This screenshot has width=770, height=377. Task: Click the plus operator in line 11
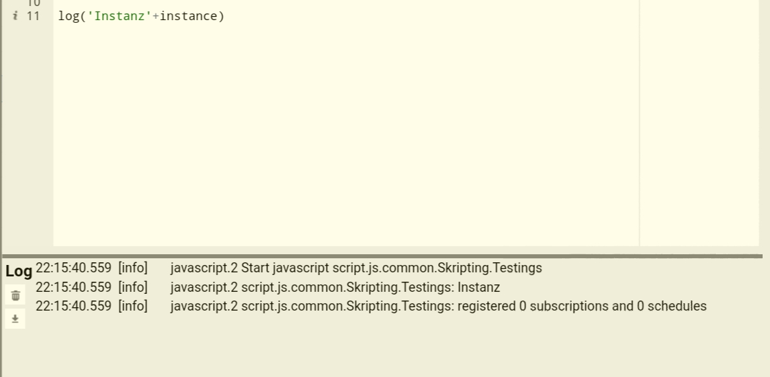click(x=156, y=15)
